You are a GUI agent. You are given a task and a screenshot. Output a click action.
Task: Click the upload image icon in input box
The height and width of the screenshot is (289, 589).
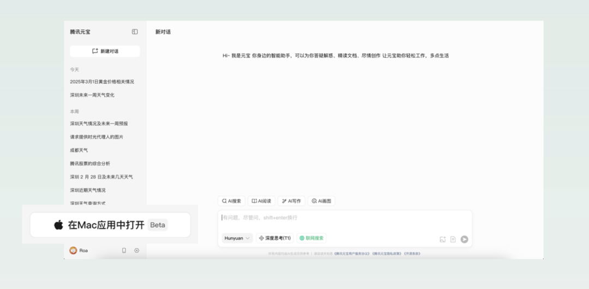coord(443,239)
